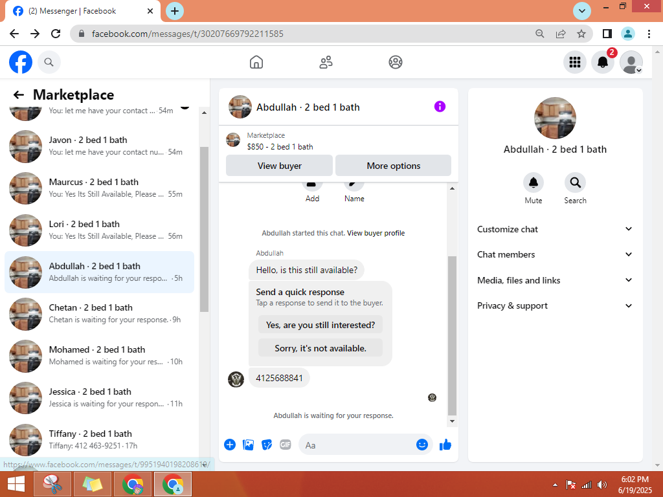Click the Facebook logo

point(21,62)
